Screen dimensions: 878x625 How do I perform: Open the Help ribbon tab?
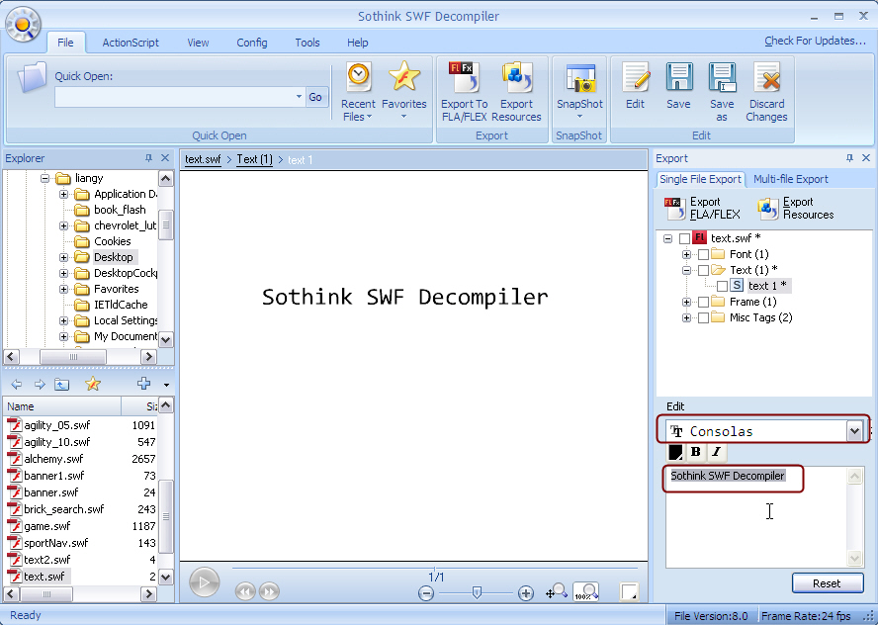pos(357,43)
